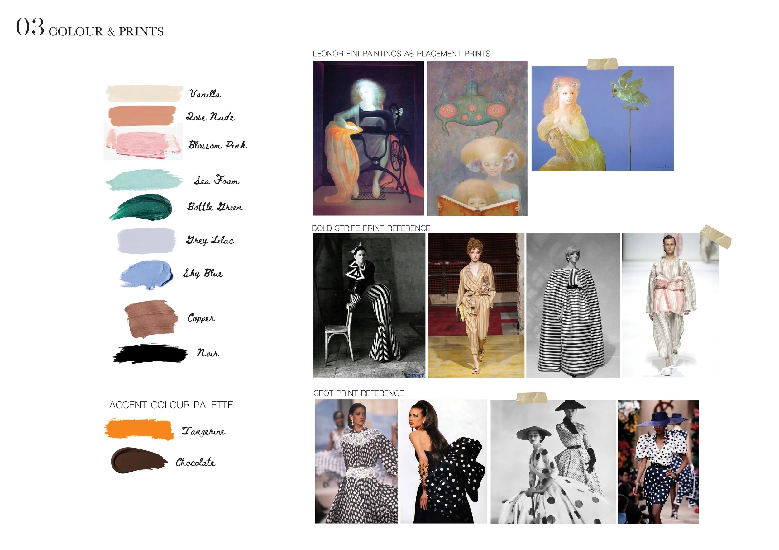Click the handwritten "Noir" label

tap(208, 353)
